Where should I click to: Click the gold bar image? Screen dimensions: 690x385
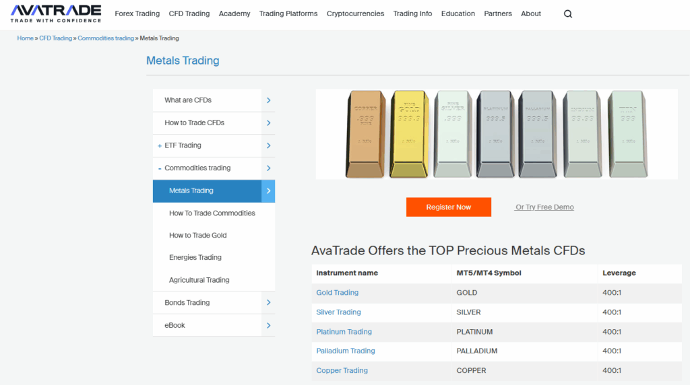click(x=409, y=134)
